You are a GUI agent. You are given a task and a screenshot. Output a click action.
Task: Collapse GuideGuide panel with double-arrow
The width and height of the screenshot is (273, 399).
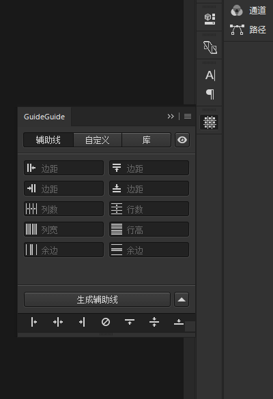pyautogui.click(x=171, y=117)
